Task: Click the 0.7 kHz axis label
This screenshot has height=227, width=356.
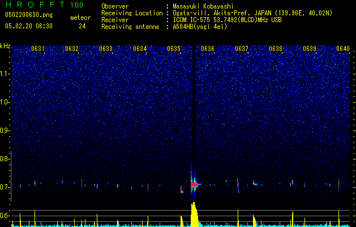Action: coord(5,187)
